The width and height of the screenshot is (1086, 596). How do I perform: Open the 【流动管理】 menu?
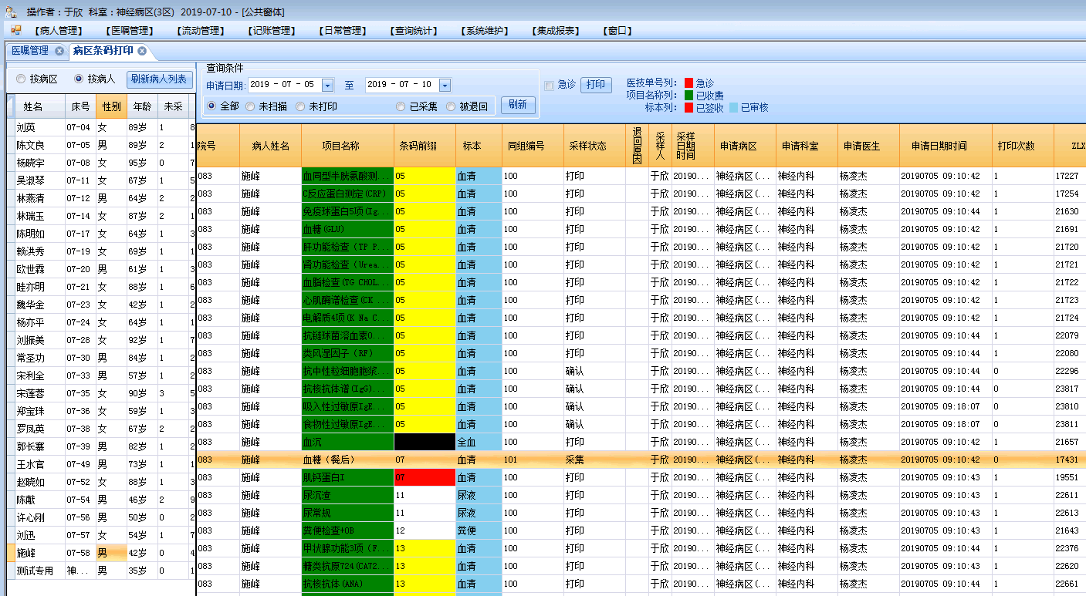point(200,31)
